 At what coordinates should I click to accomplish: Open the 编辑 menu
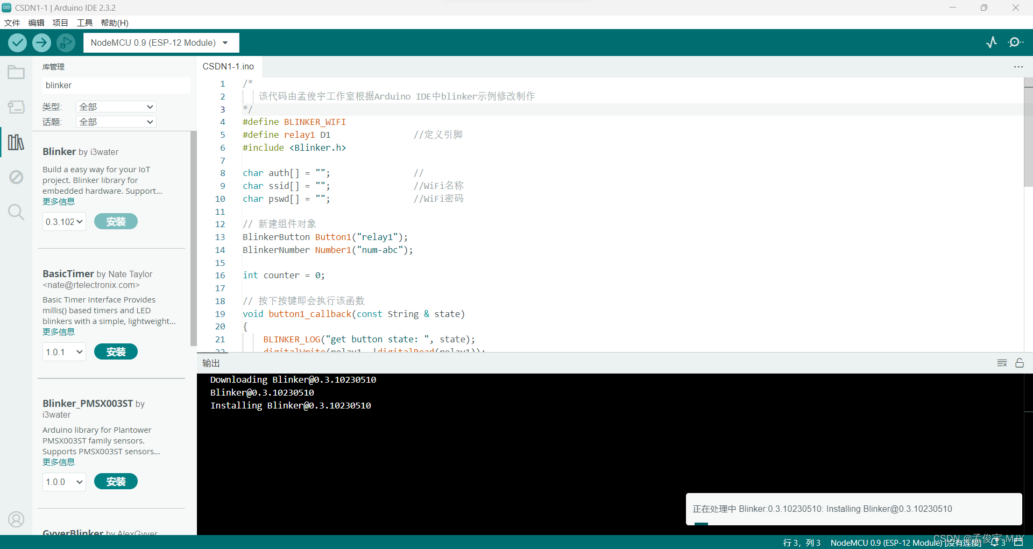pyautogui.click(x=36, y=23)
